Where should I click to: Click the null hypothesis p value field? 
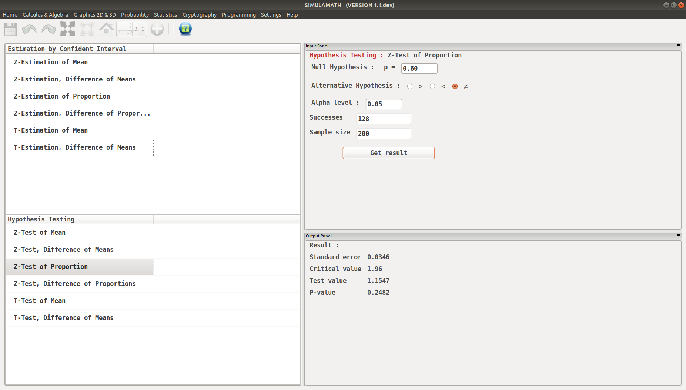[x=419, y=69]
